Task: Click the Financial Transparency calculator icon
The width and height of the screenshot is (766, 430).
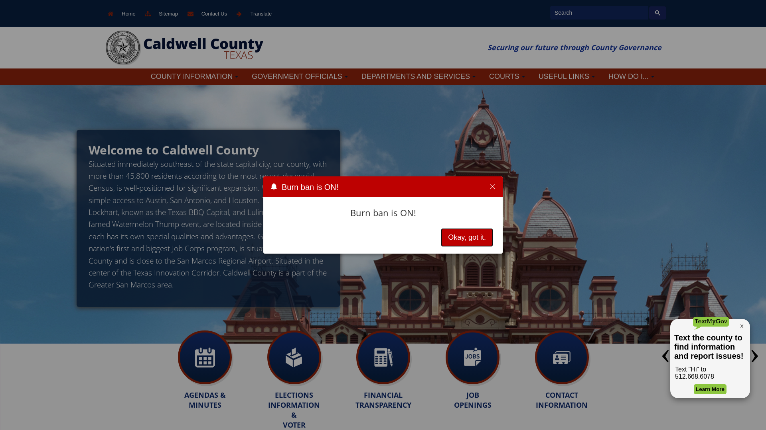Action: (x=383, y=357)
